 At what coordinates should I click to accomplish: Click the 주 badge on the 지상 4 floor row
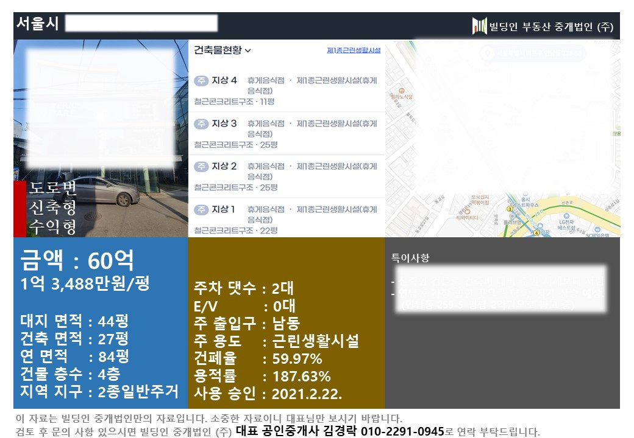pyautogui.click(x=200, y=80)
